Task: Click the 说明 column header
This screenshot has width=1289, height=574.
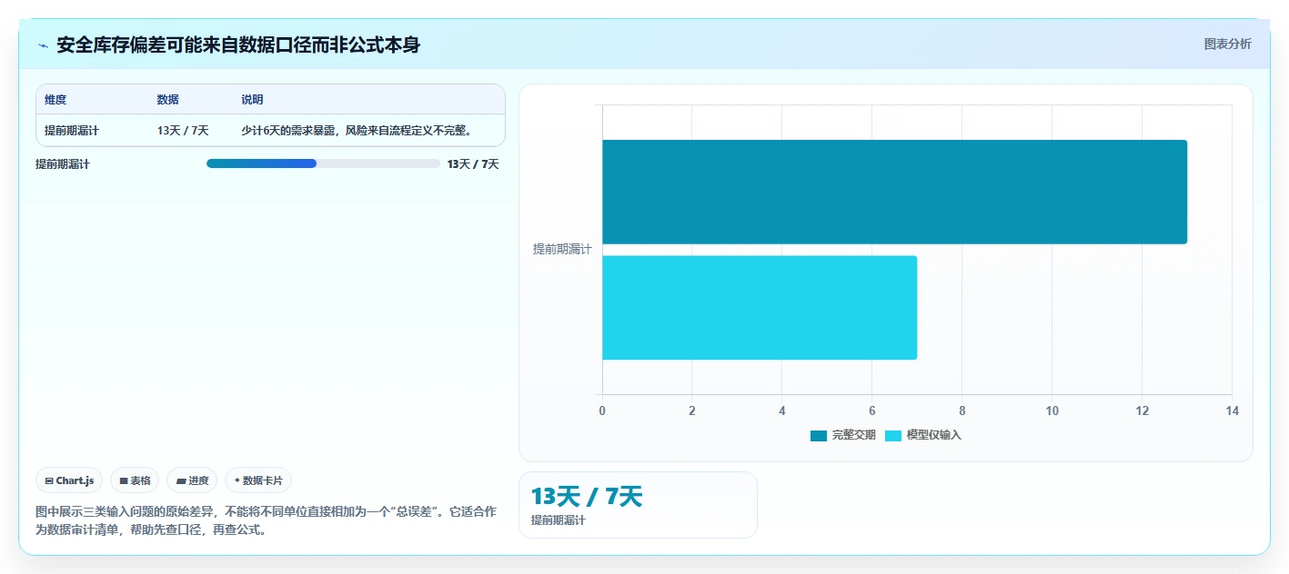Action: (252, 100)
